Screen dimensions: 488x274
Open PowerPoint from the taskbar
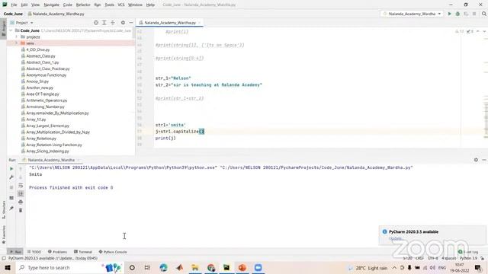[242, 267]
